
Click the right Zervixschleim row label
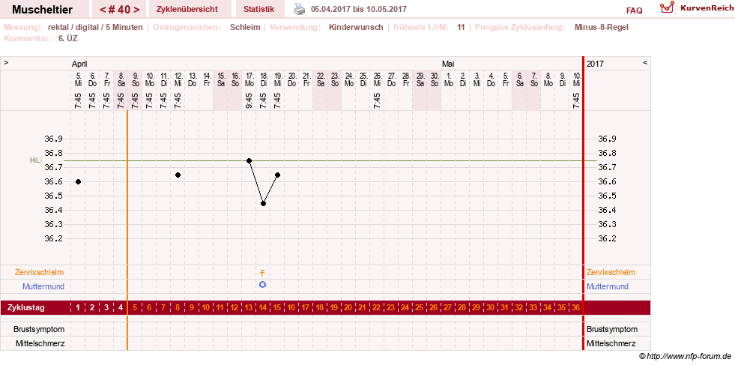[611, 272]
